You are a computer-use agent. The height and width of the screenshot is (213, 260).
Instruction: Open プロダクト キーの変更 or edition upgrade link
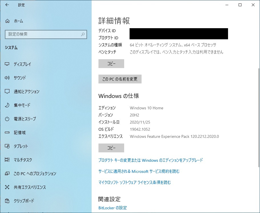[151, 160]
